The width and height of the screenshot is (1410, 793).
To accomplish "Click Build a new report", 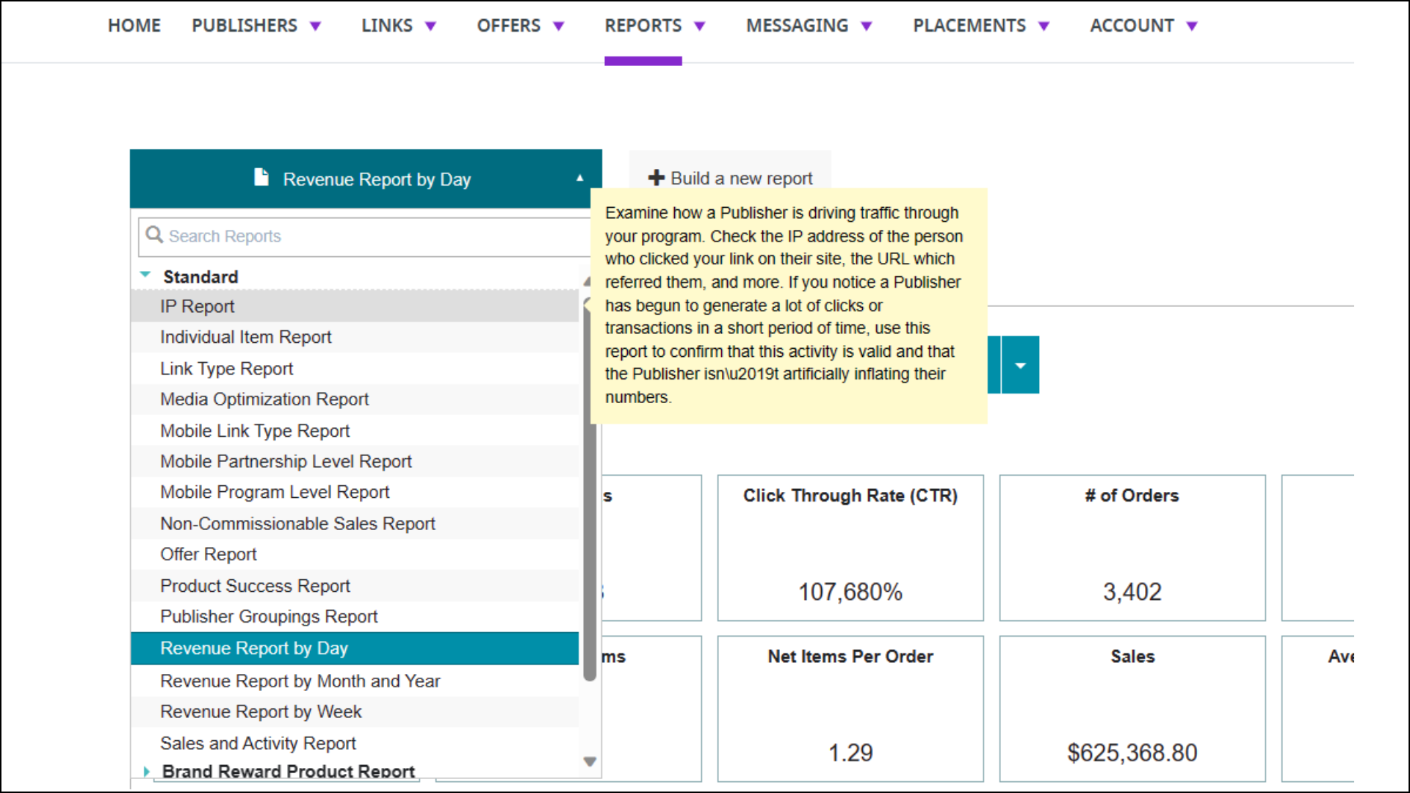I will pos(741,178).
